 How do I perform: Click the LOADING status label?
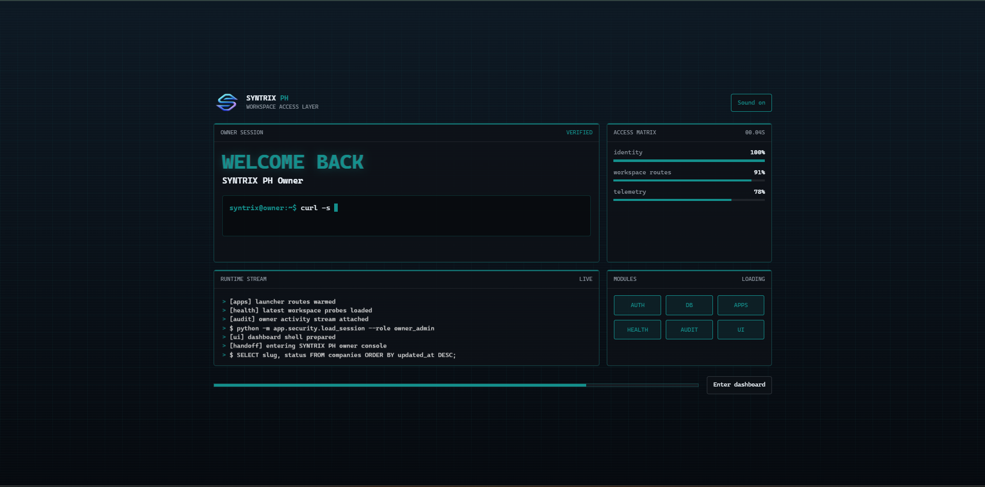tap(753, 279)
